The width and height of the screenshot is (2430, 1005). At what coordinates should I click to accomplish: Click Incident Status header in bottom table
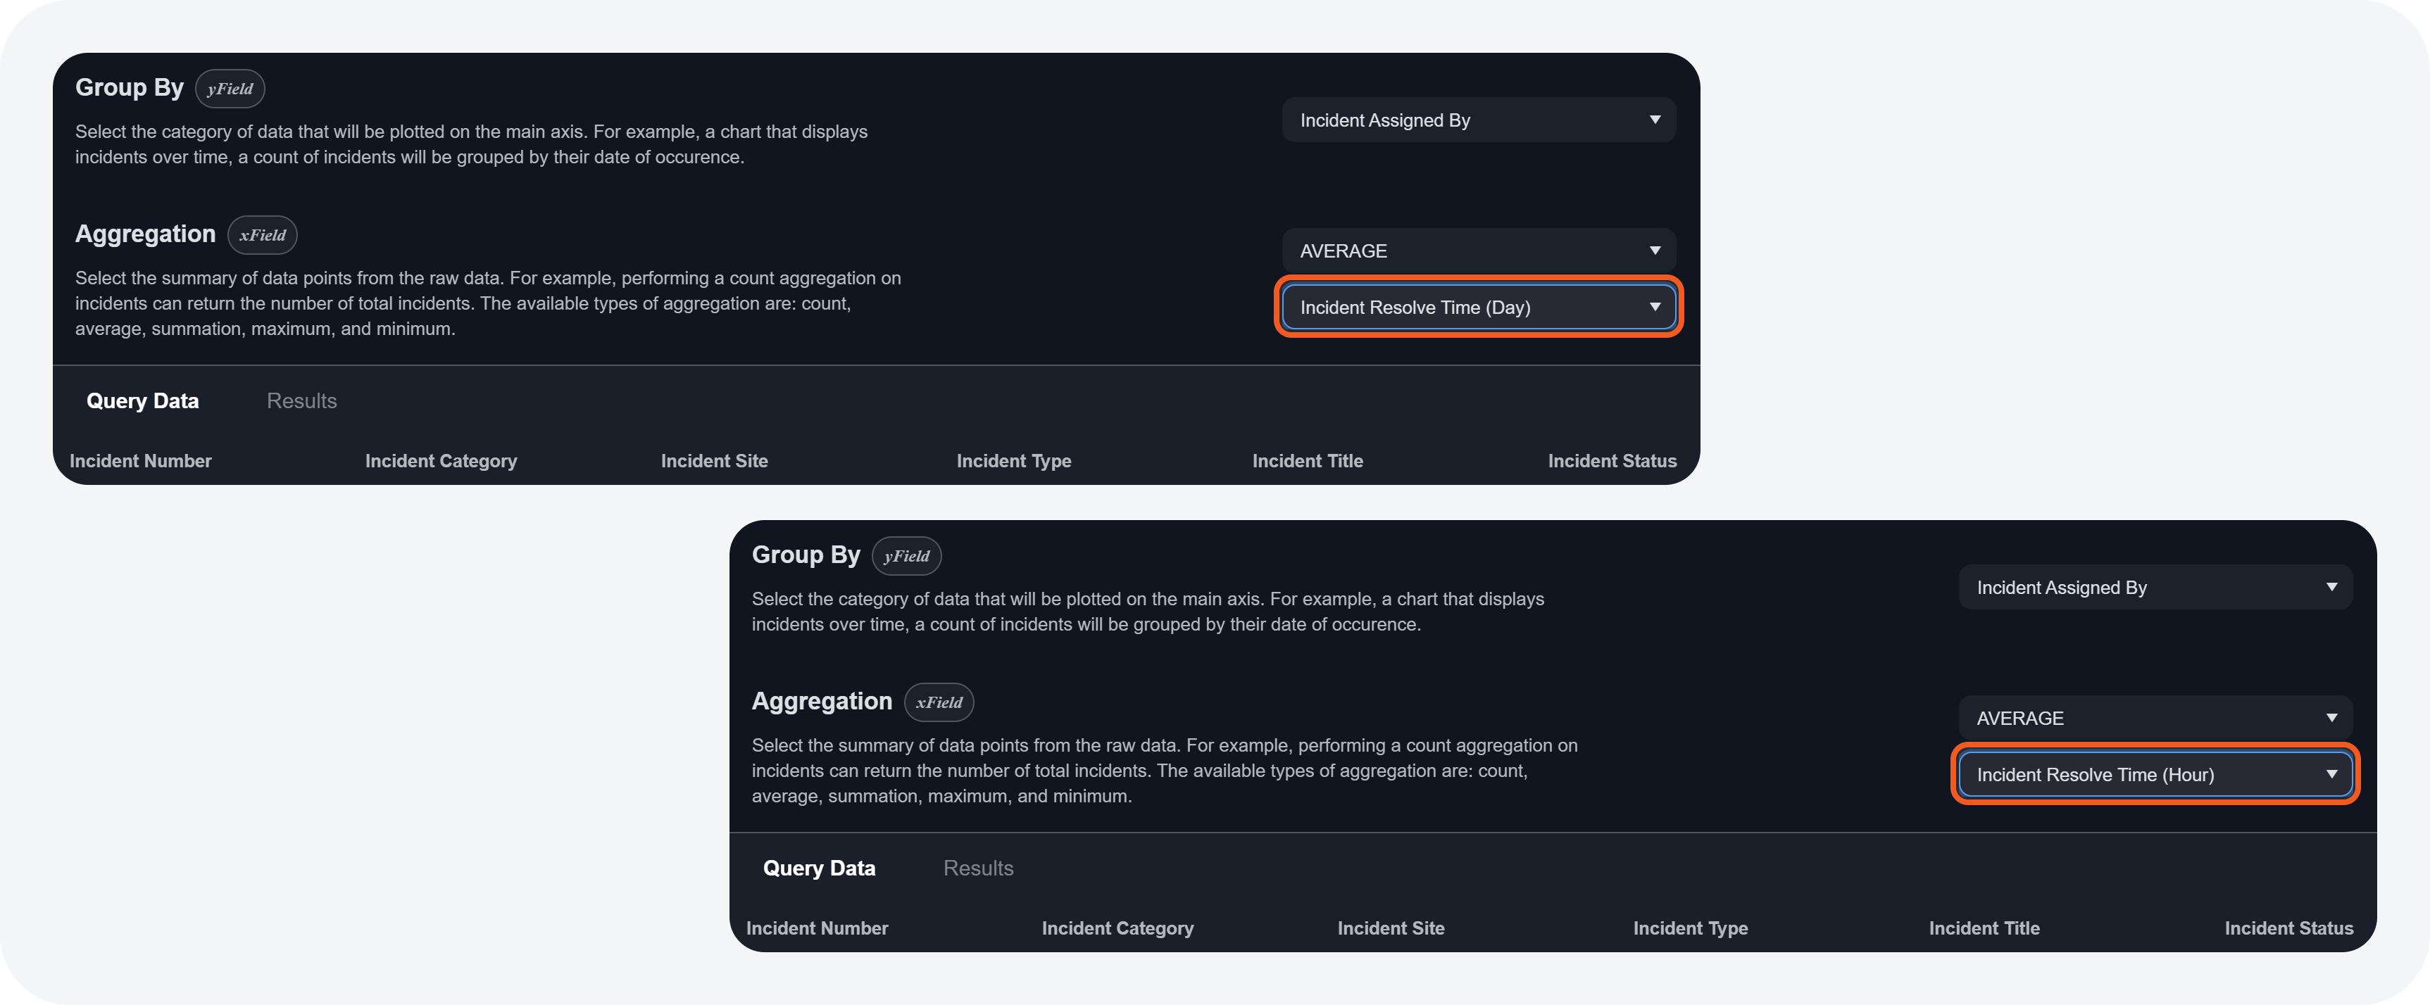pyautogui.click(x=2288, y=928)
